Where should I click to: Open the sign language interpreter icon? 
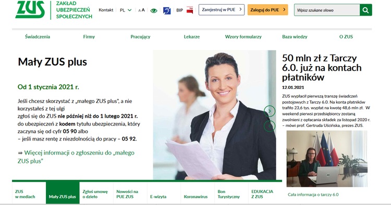point(167,10)
